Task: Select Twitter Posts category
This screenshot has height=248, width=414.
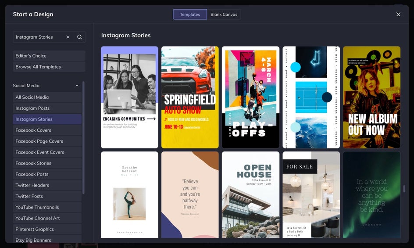Action: coord(47,197)
